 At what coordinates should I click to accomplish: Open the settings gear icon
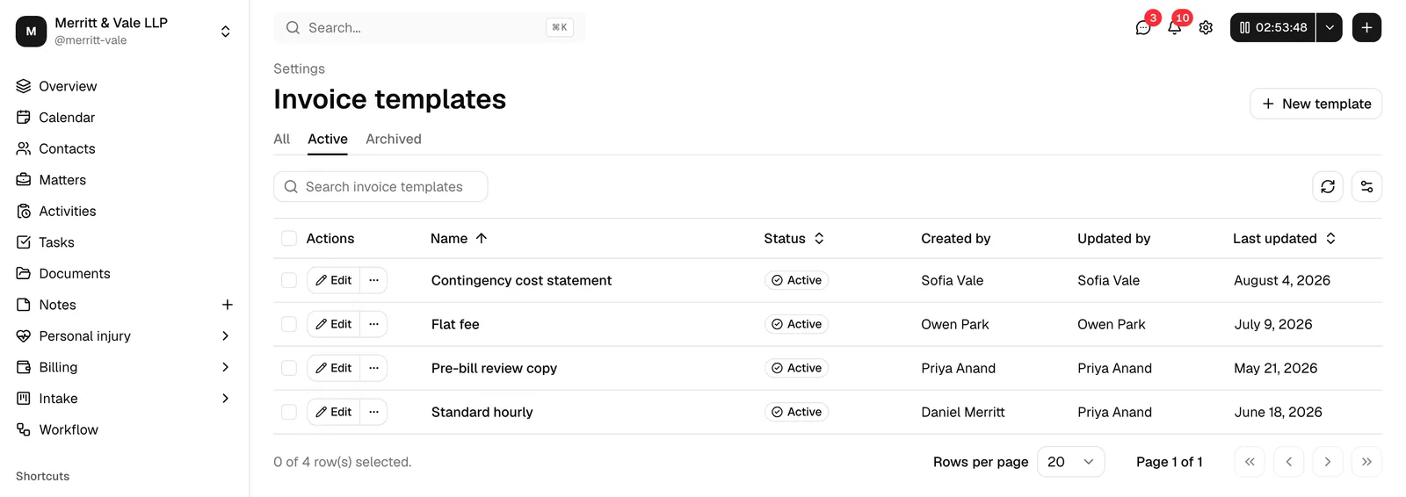point(1206,28)
